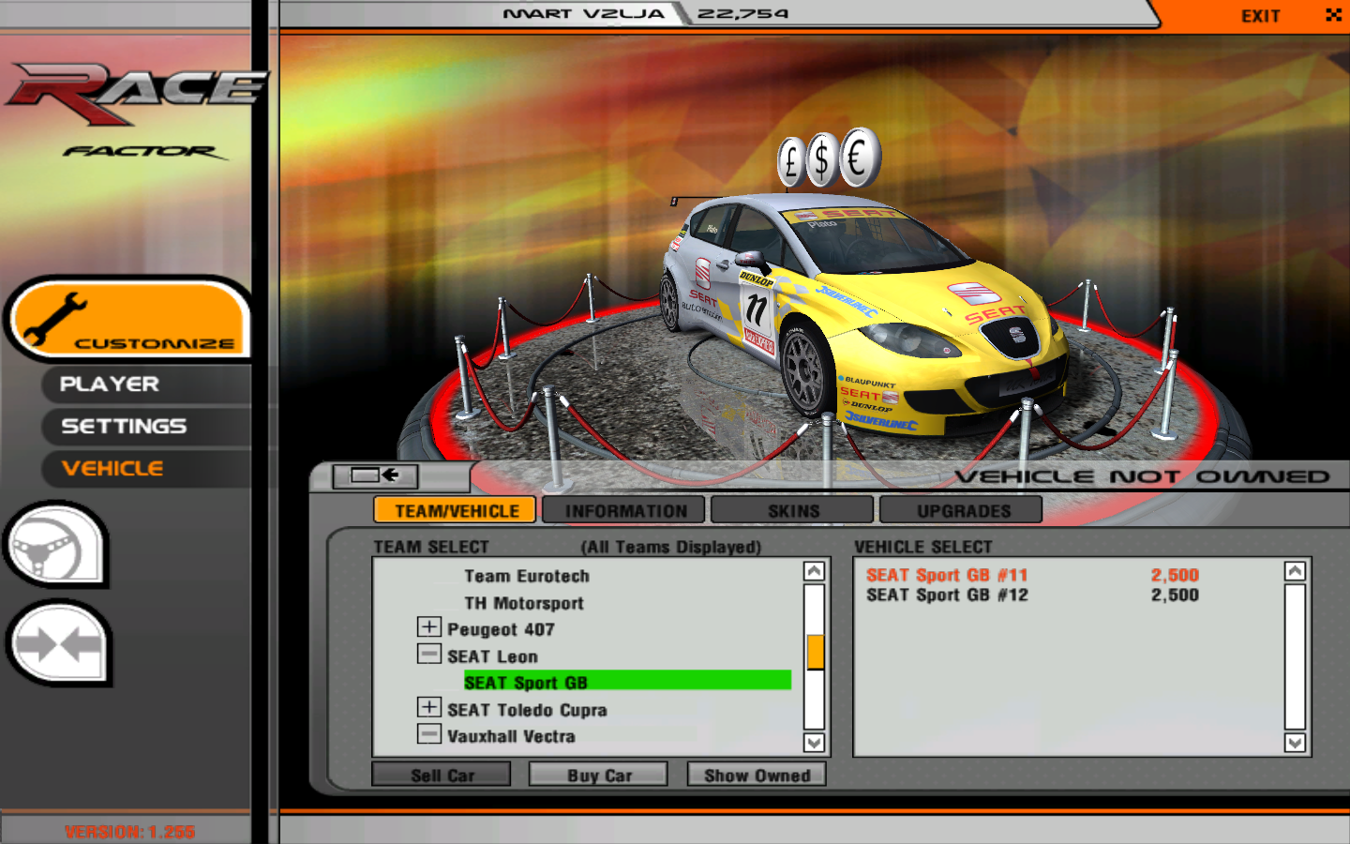Viewport: 1350px width, 844px height.
Task: Select the Vauxhall Vectra label
Action: 511,736
